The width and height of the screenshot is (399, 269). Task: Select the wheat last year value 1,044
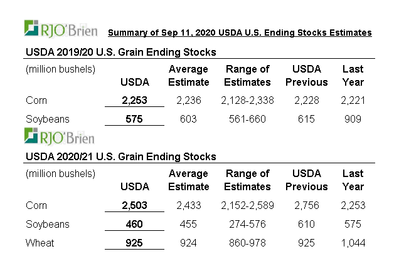click(x=353, y=243)
